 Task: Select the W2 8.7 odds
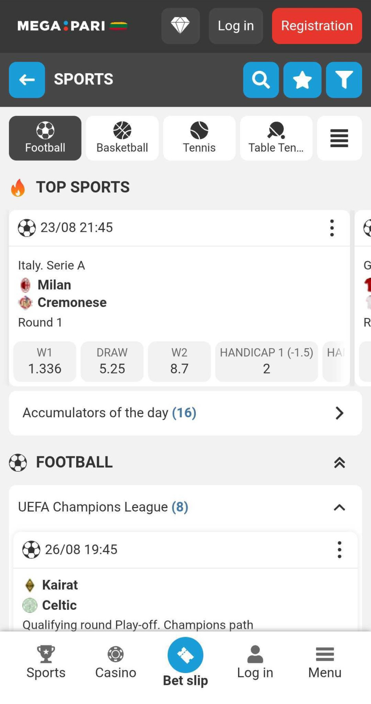point(179,361)
